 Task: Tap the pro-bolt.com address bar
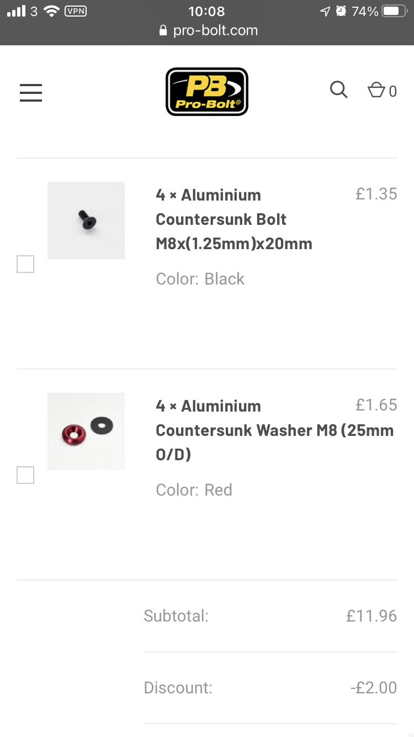point(215,30)
